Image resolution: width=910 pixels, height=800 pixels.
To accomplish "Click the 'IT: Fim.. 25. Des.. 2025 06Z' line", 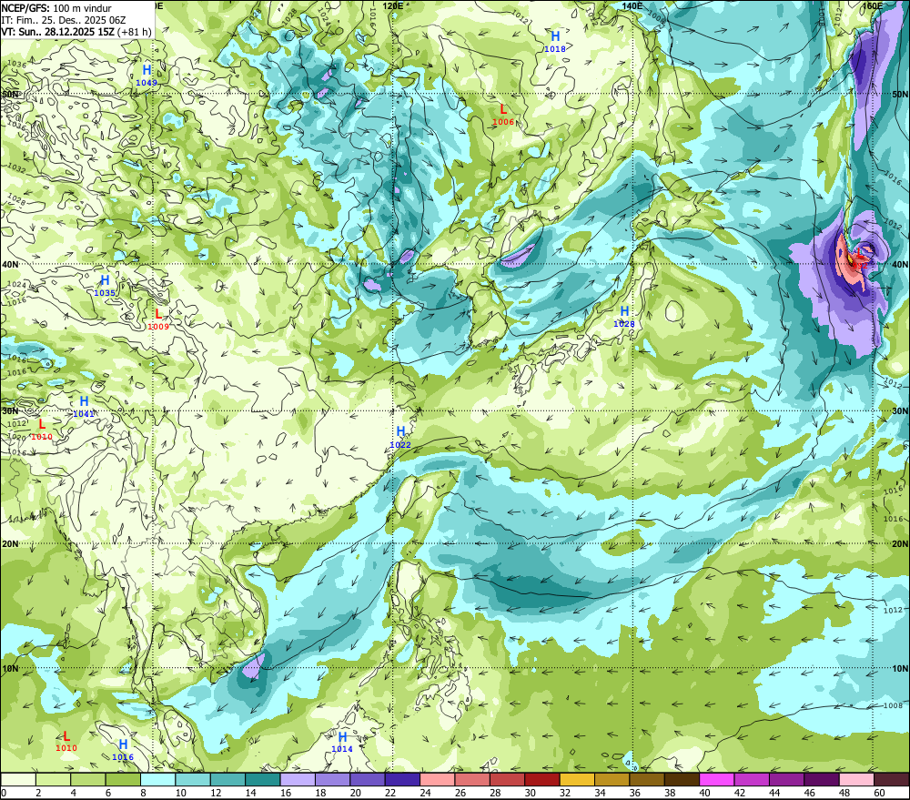I will [64, 20].
